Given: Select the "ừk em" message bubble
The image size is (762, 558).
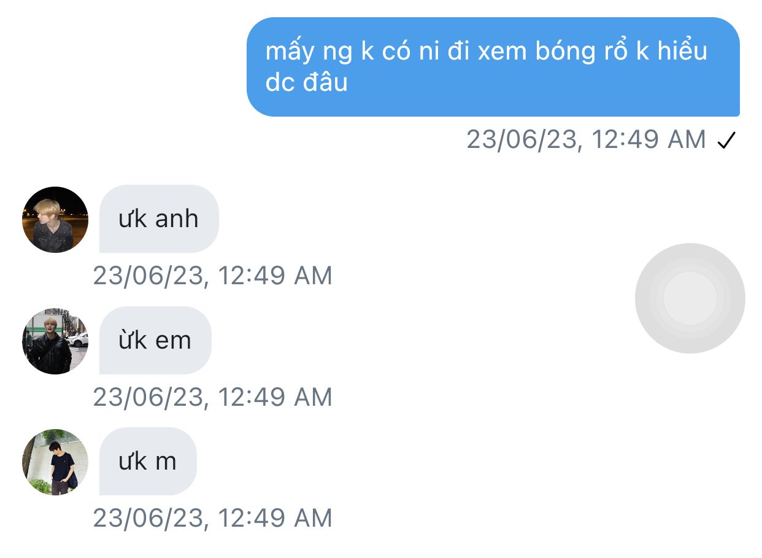Looking at the screenshot, I should pos(155,340).
